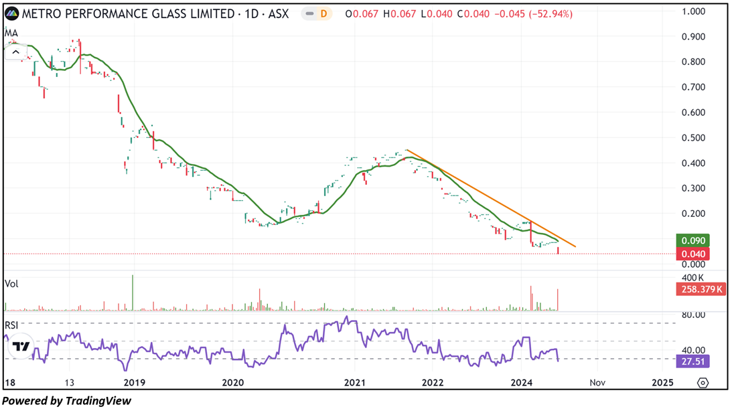
Task: Click the 13 label on the time axis
Action: [69, 383]
